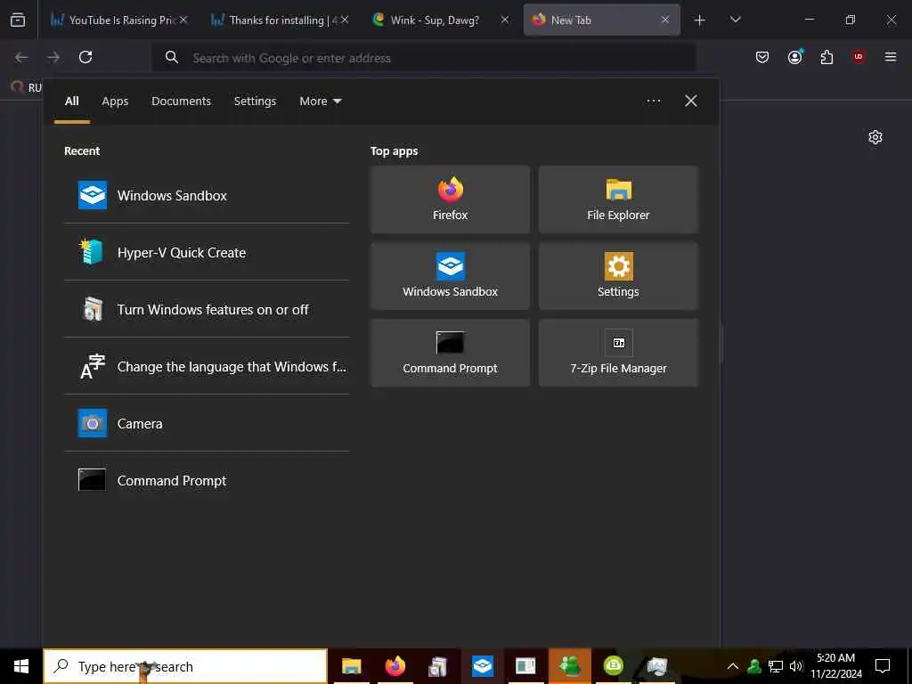The height and width of the screenshot is (684, 912).
Task: Open the volume tray icon
Action: coord(796,666)
